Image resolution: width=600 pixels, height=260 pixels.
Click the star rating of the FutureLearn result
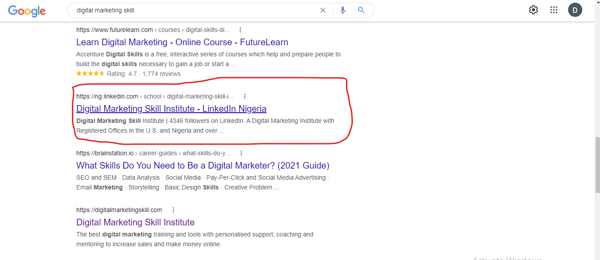pos(90,74)
